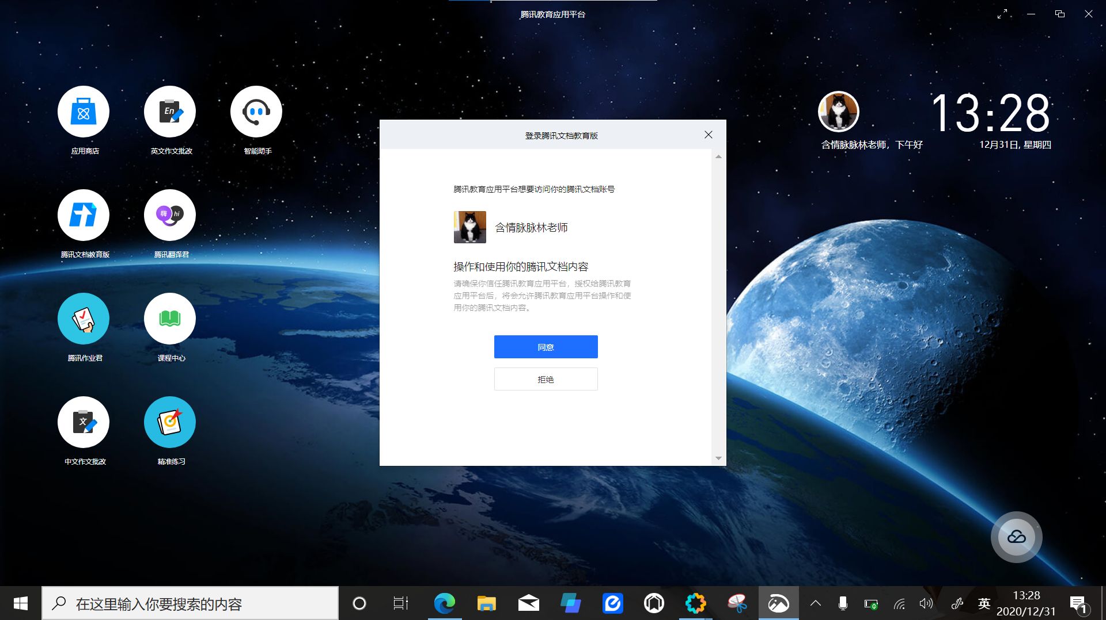Open the pinwheel taskbar app
The image size is (1106, 620).
[737, 603]
